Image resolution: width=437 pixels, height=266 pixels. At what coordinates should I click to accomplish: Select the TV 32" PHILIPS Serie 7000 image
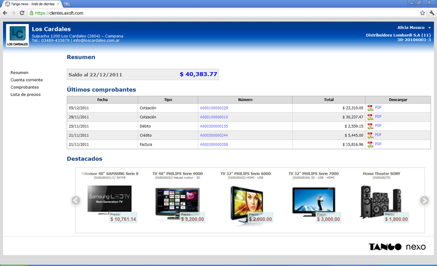click(x=314, y=201)
